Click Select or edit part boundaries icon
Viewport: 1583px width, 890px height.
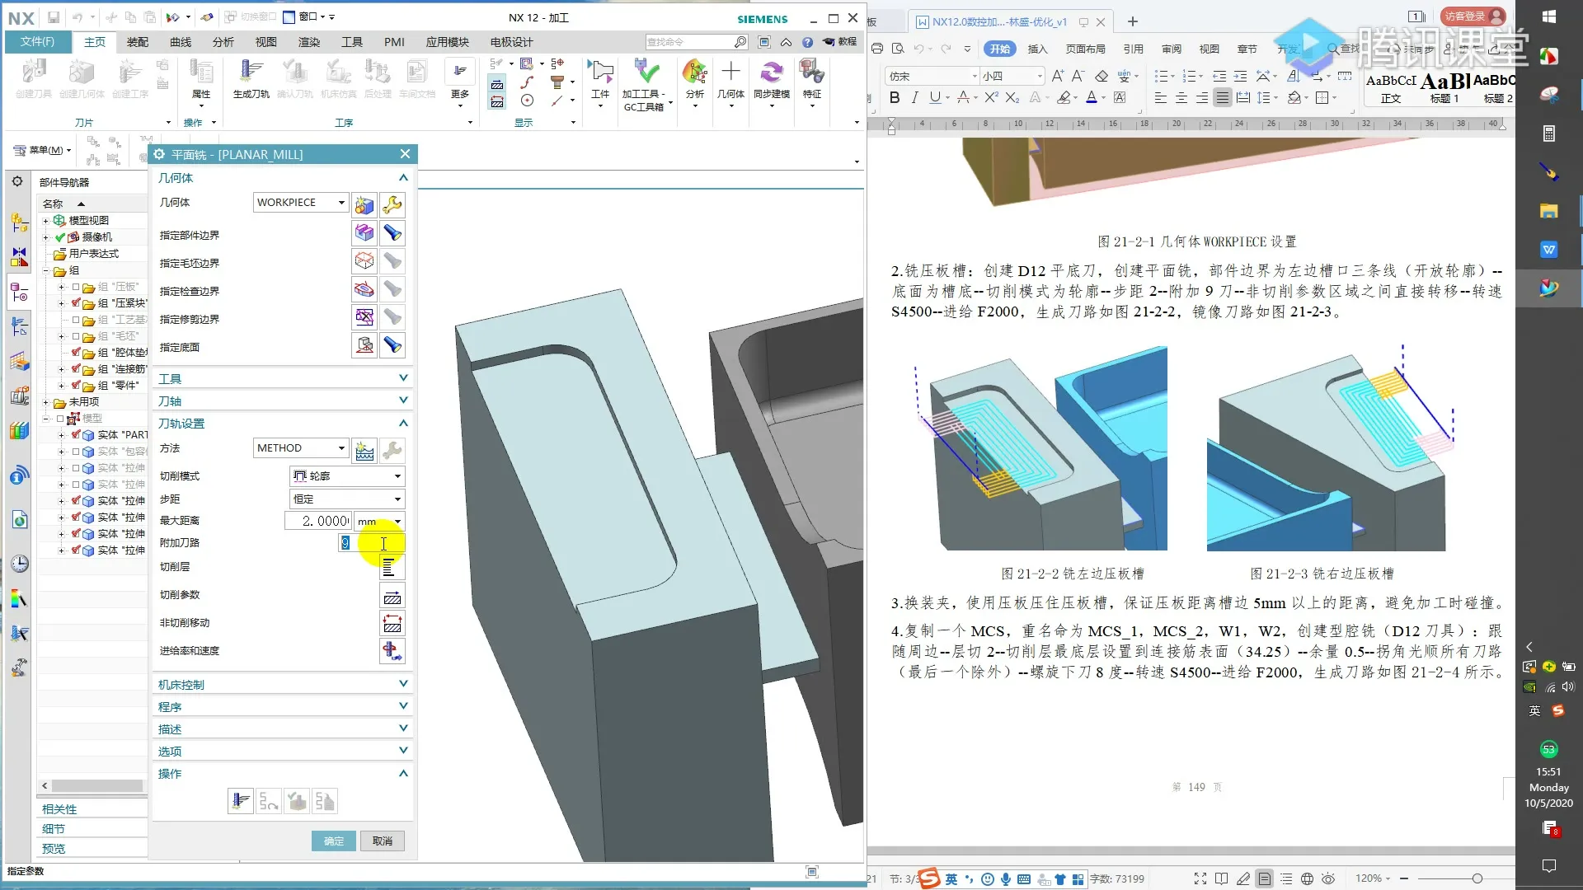point(364,233)
